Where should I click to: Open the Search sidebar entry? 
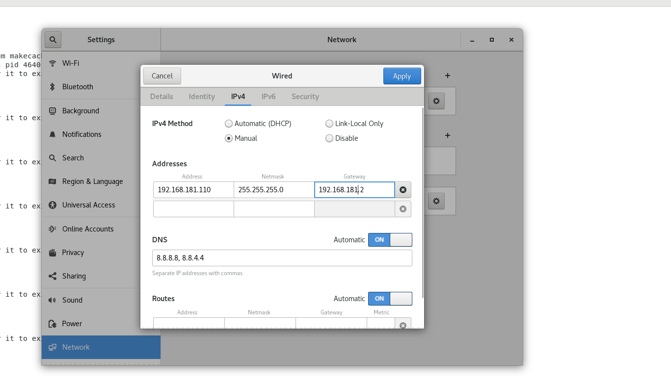101,158
